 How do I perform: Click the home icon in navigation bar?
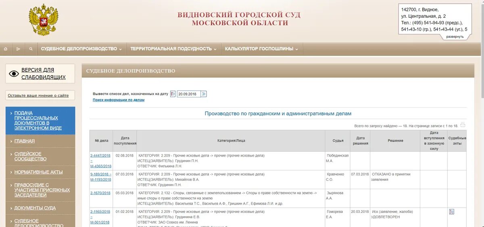click(6, 49)
